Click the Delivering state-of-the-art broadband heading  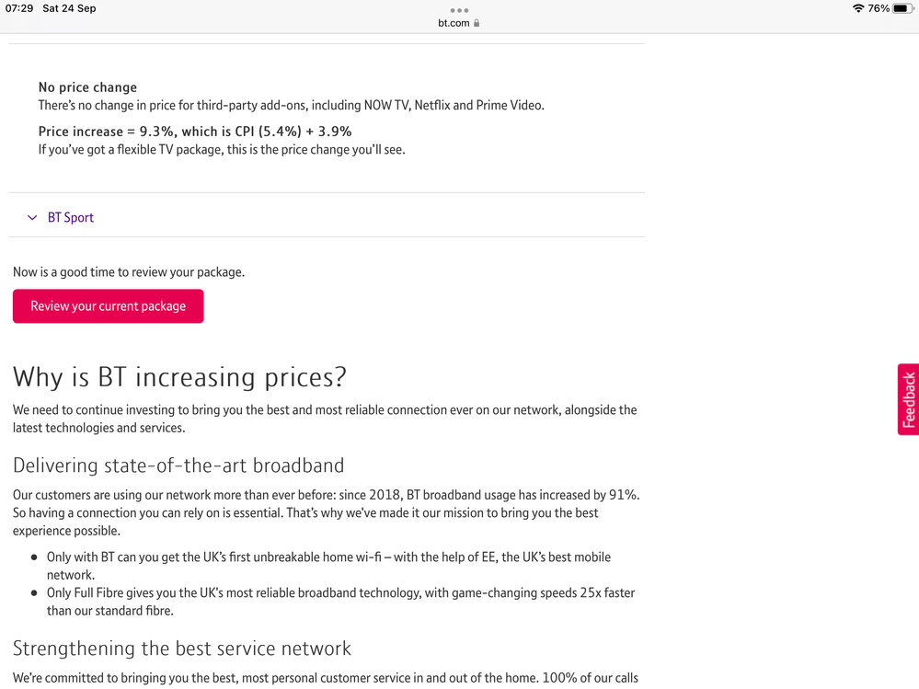tap(178, 465)
